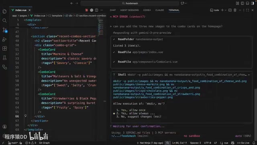Open Git Graph from status bar
The height and width of the screenshot is (145, 257).
[x=44, y=143]
